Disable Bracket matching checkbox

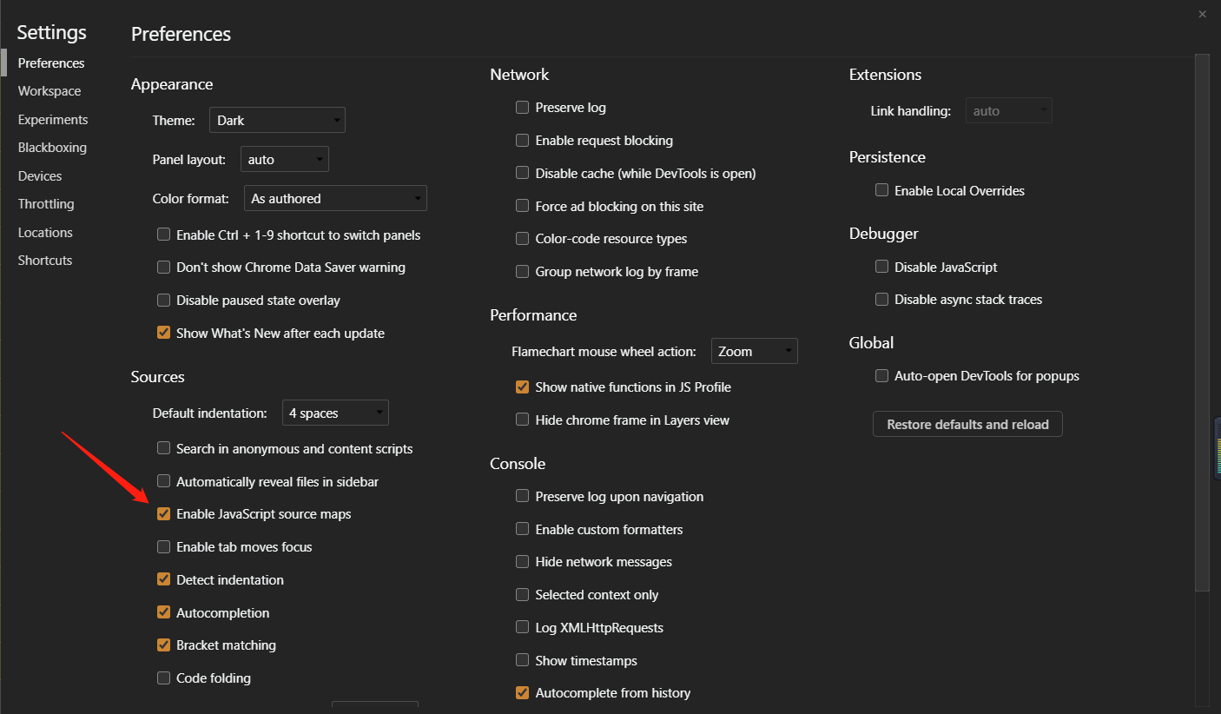163,645
